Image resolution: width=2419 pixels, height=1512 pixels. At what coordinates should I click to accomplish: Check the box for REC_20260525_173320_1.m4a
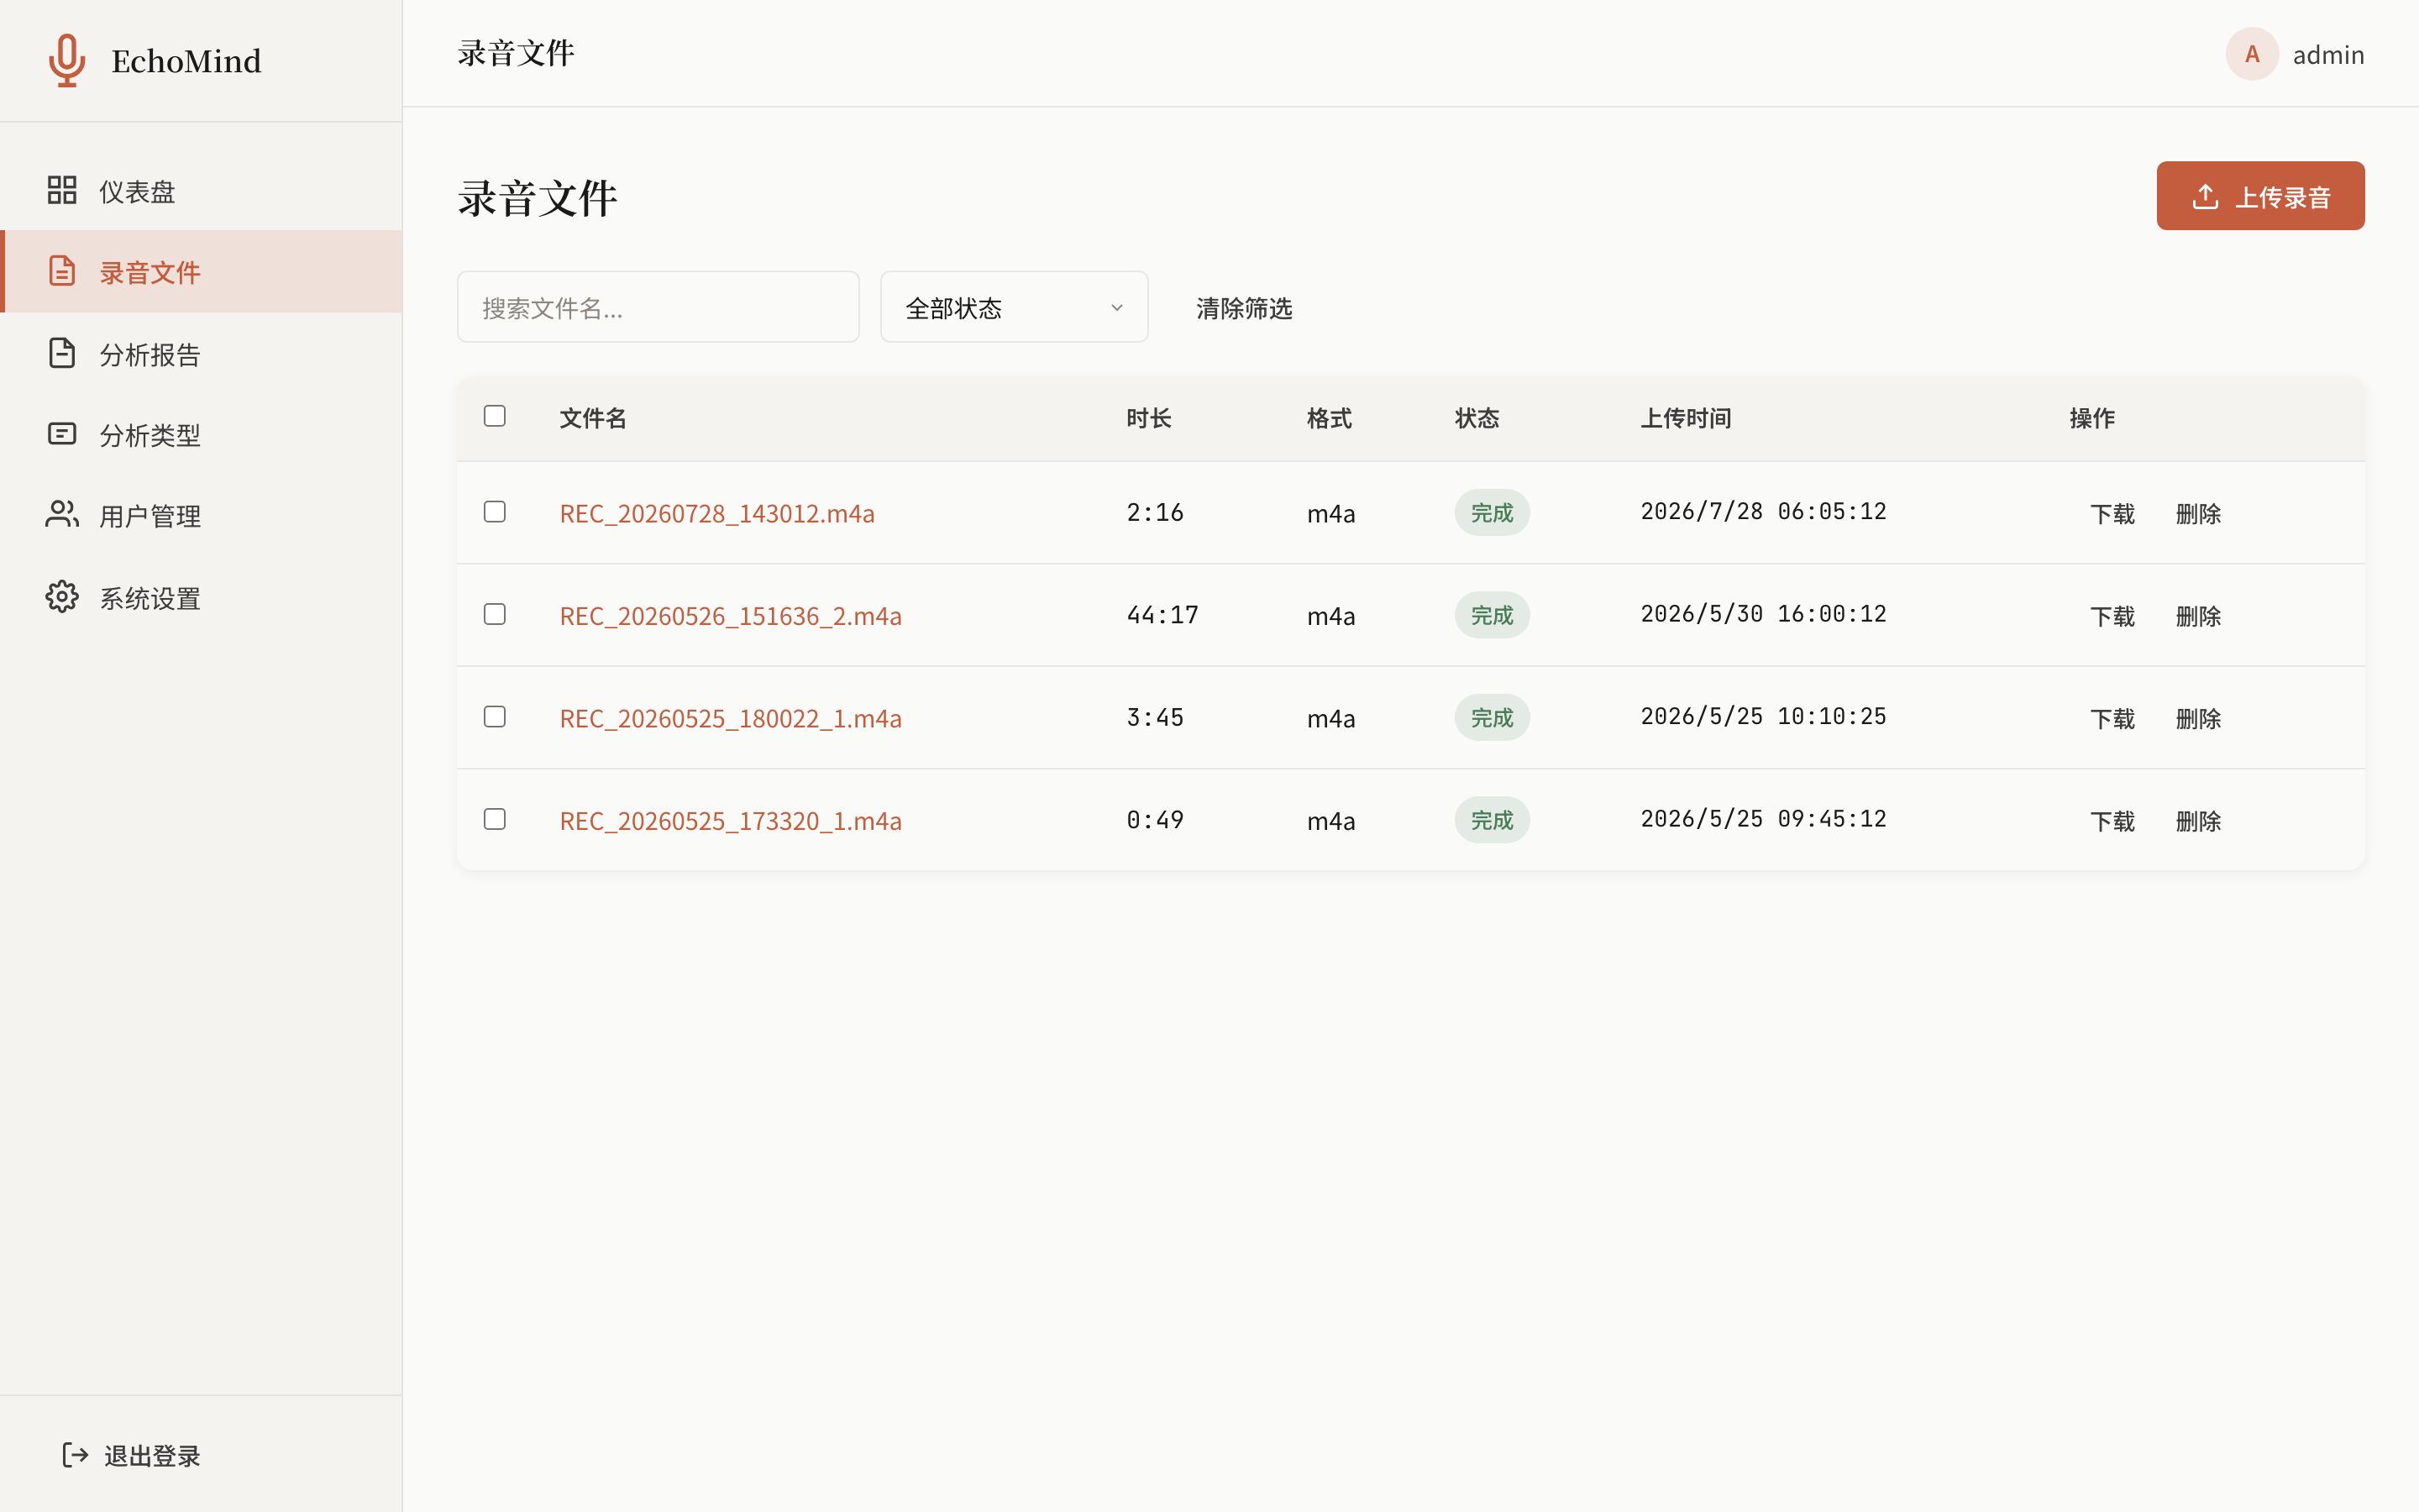pos(495,819)
